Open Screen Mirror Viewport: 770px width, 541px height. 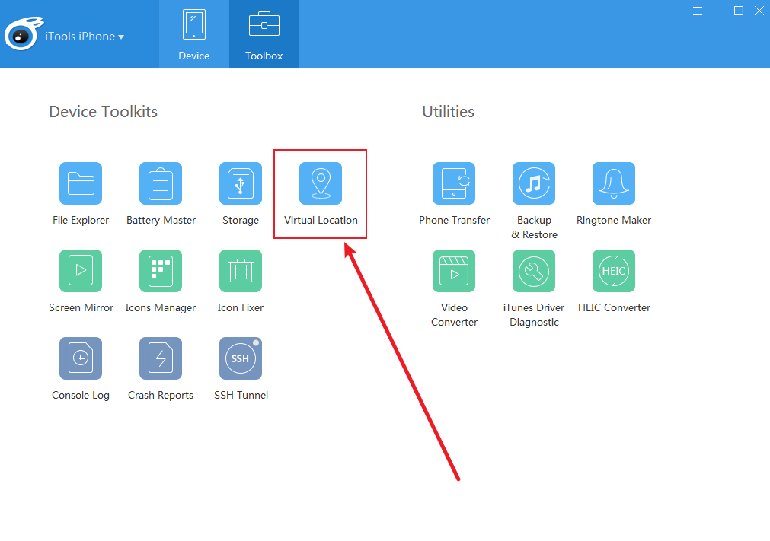click(x=81, y=271)
